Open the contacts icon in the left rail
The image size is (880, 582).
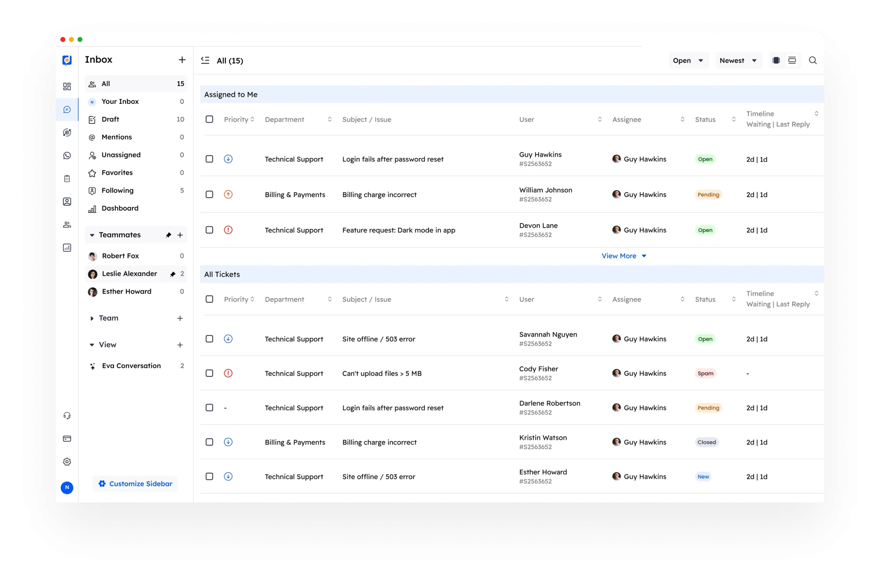tap(67, 201)
